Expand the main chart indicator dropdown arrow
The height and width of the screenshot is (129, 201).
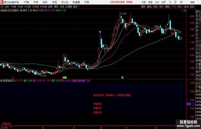(21, 11)
